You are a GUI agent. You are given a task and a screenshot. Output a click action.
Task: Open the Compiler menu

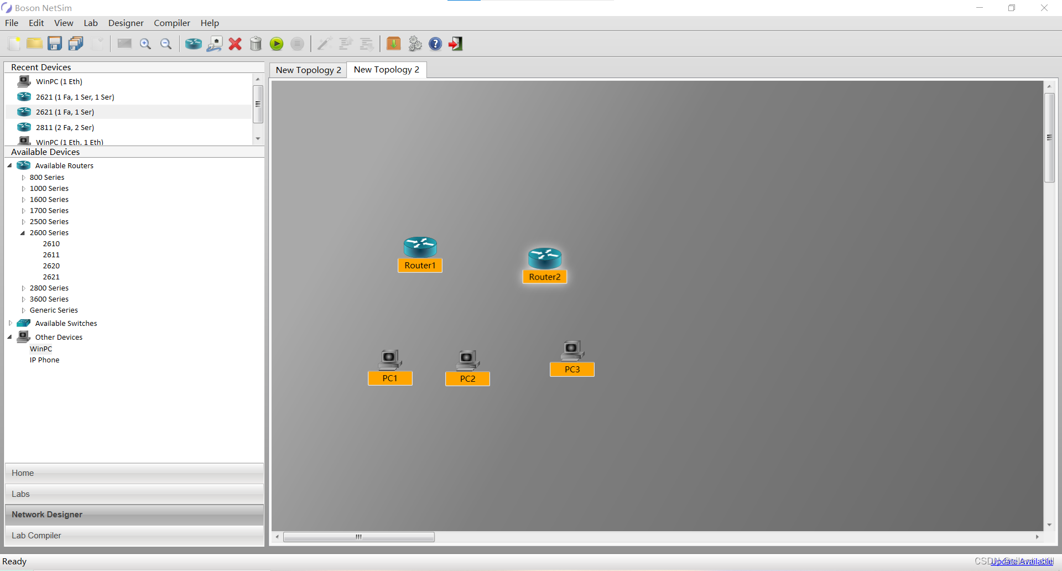pyautogui.click(x=172, y=23)
